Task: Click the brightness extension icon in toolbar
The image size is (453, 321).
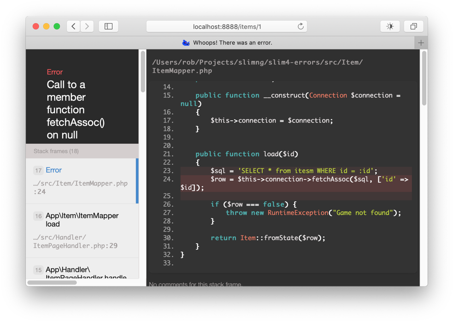Action: coord(390,26)
